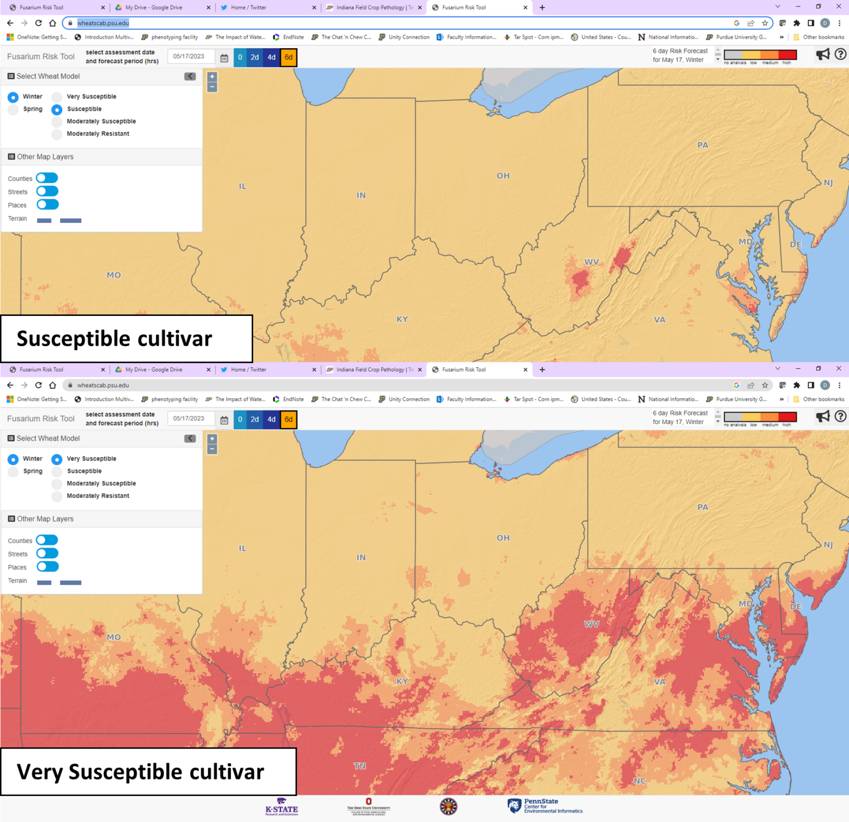Choose the Moderately Resistant cultivar option
This screenshot has height=822, width=849.
pos(57,133)
